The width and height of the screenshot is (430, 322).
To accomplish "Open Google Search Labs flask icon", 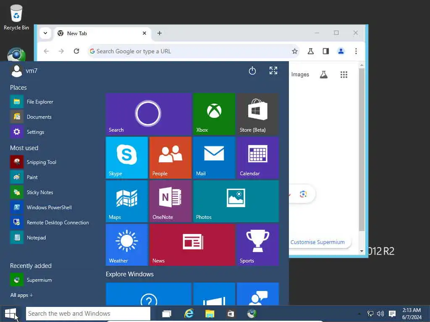I will coord(324,75).
